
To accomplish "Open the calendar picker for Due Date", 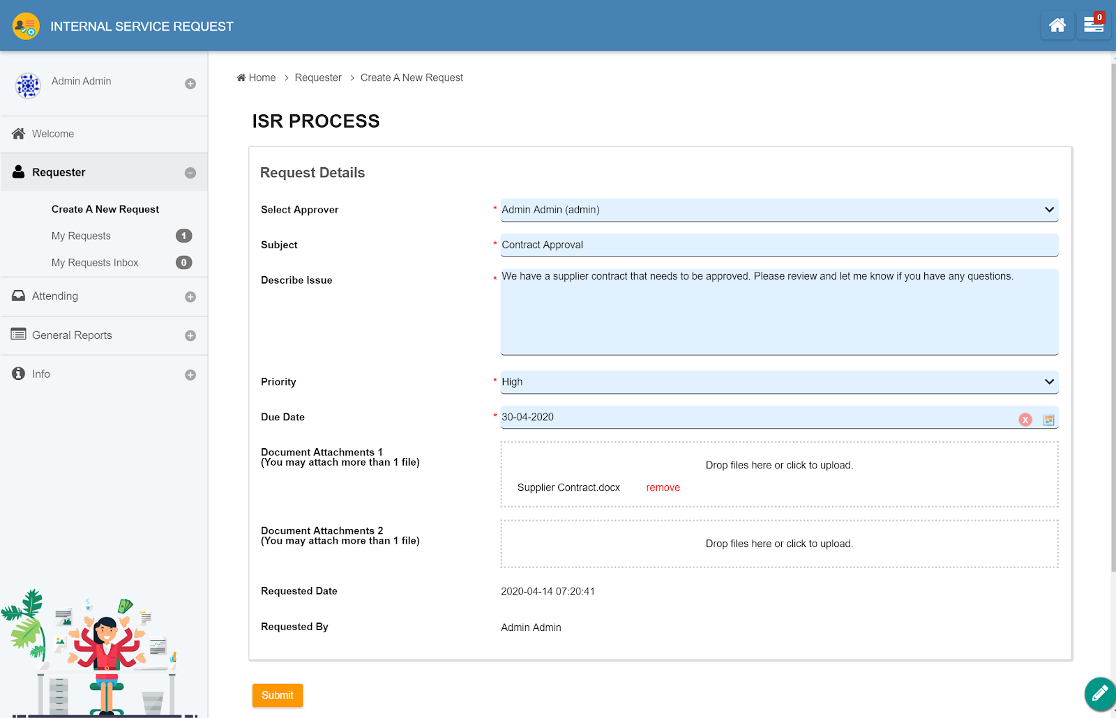I will [x=1048, y=420].
